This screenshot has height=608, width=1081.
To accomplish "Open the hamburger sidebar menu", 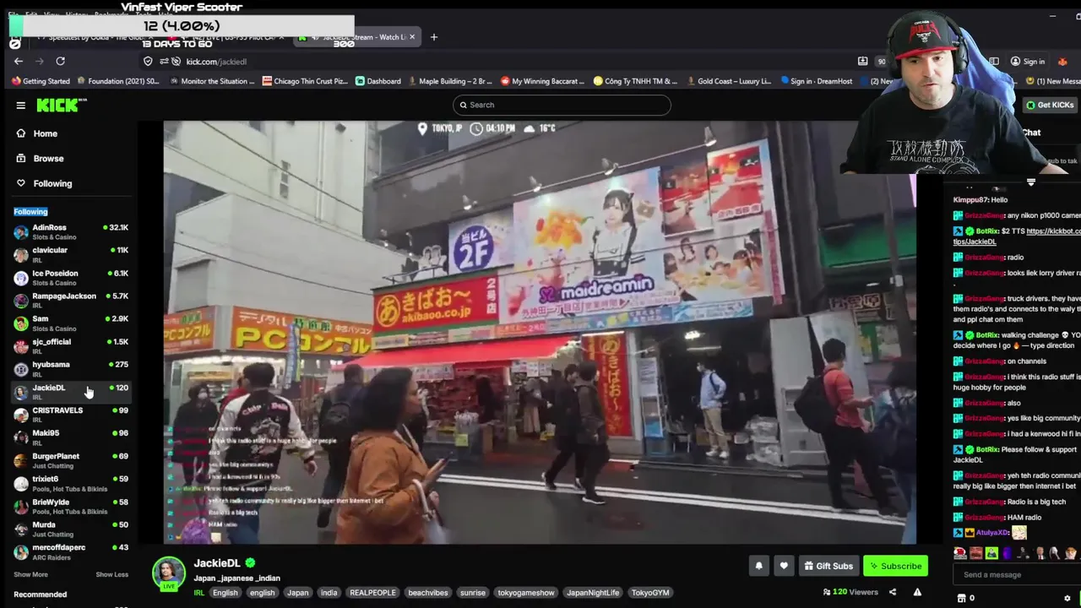I will tap(20, 106).
